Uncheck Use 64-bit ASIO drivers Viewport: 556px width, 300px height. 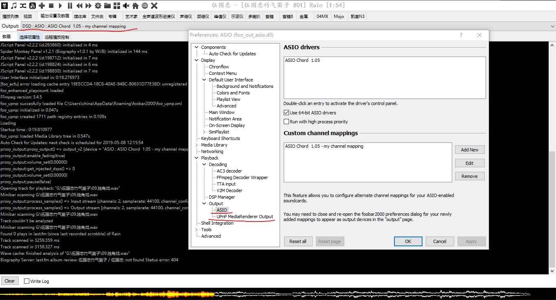287,113
